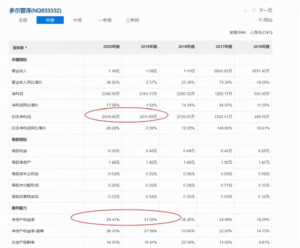Click the 2017年报 column header
Viewport: 300px width, 248px height.
[x=224, y=47]
